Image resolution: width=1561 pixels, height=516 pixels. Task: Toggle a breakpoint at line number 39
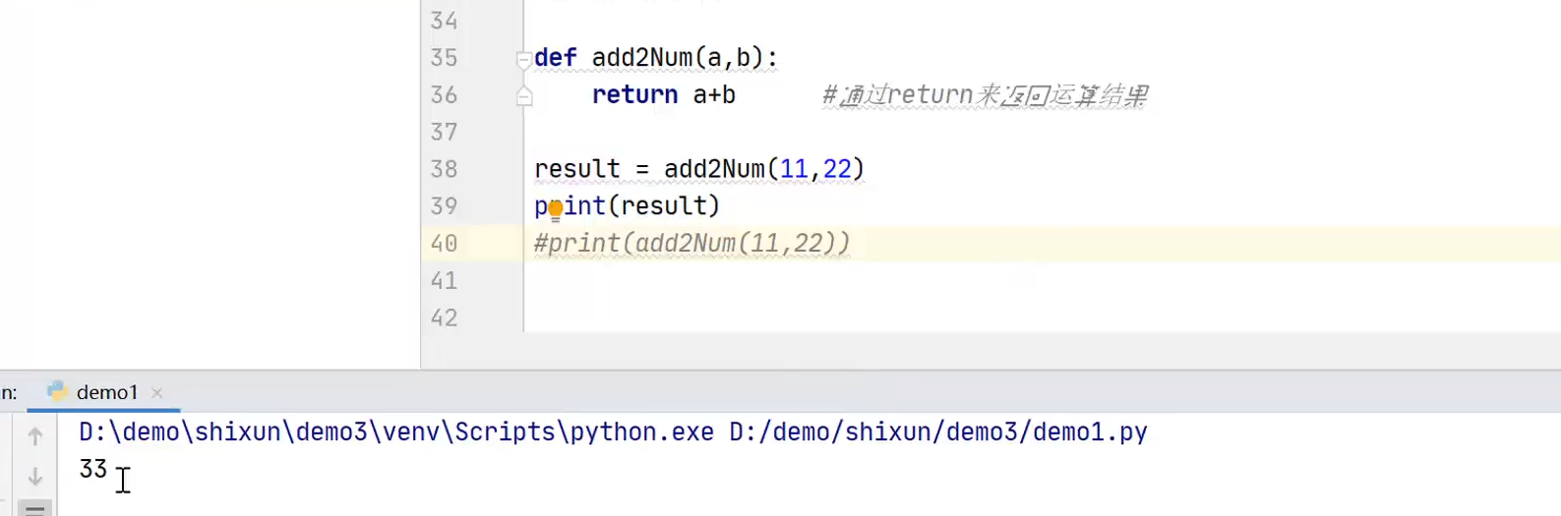[x=444, y=206]
